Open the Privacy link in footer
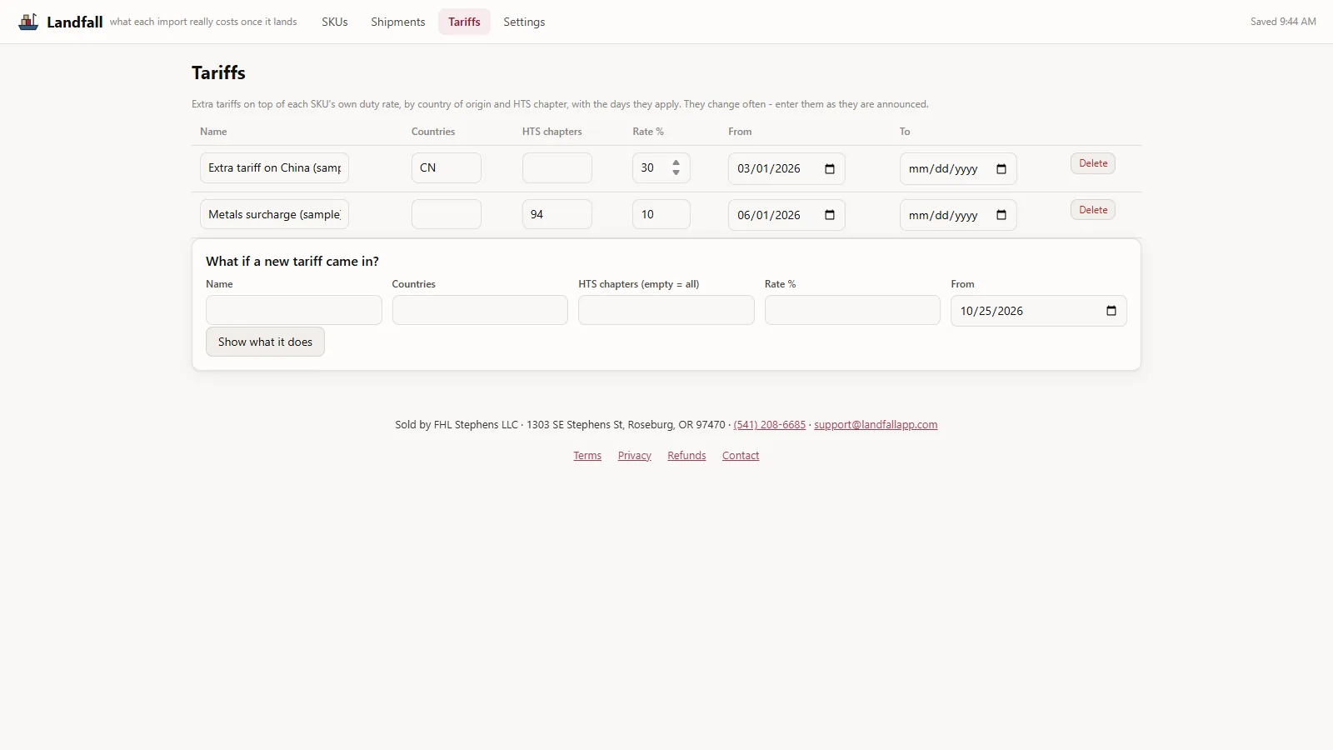Image resolution: width=1333 pixels, height=750 pixels. (x=634, y=455)
